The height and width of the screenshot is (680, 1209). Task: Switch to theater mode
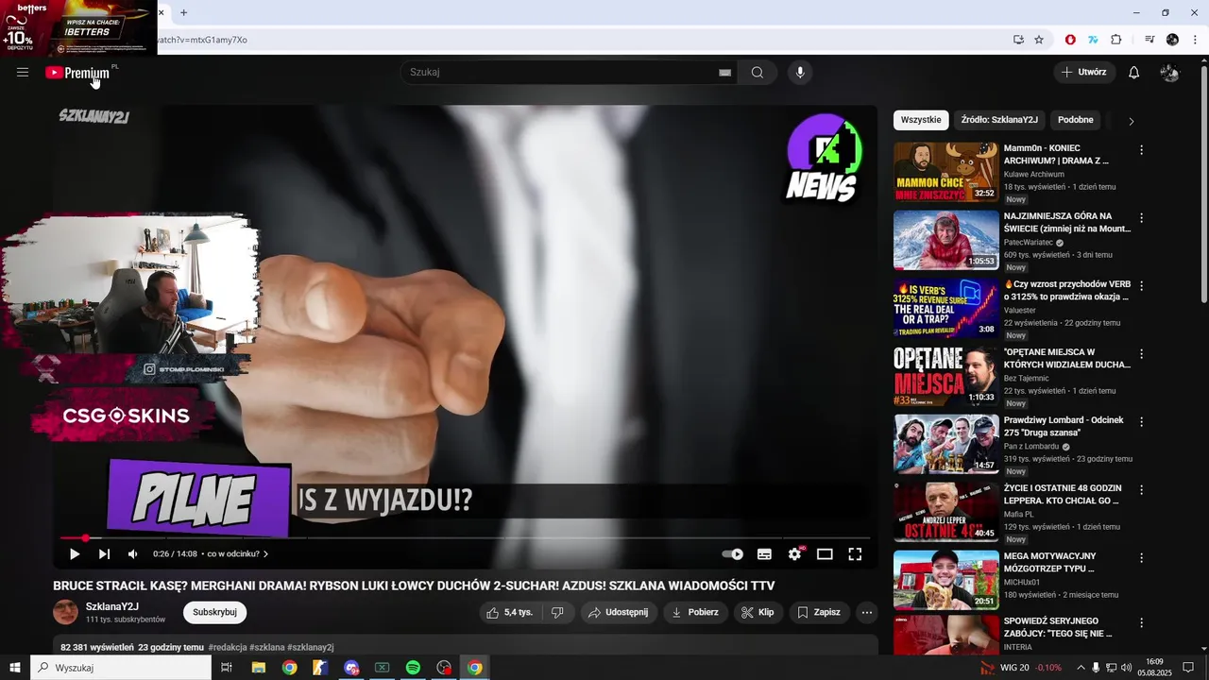coord(825,554)
